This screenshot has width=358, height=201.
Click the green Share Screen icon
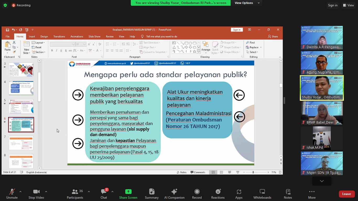point(128,192)
